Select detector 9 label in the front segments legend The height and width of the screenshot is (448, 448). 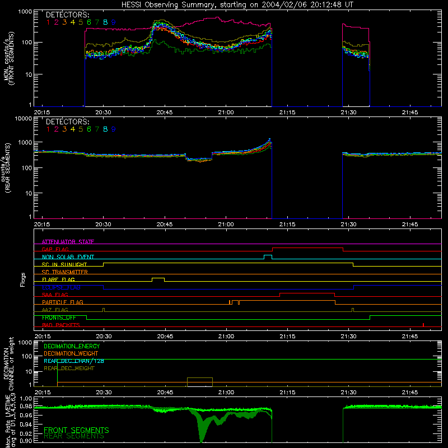point(114,22)
